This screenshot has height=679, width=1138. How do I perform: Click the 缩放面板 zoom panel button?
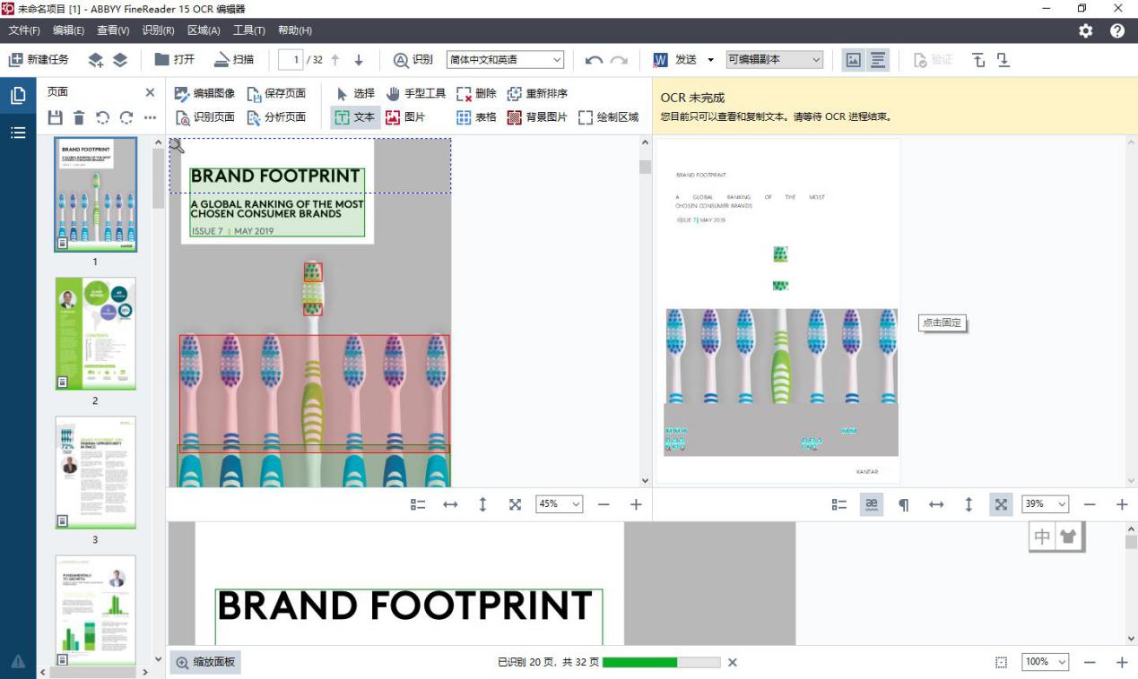coord(205,662)
